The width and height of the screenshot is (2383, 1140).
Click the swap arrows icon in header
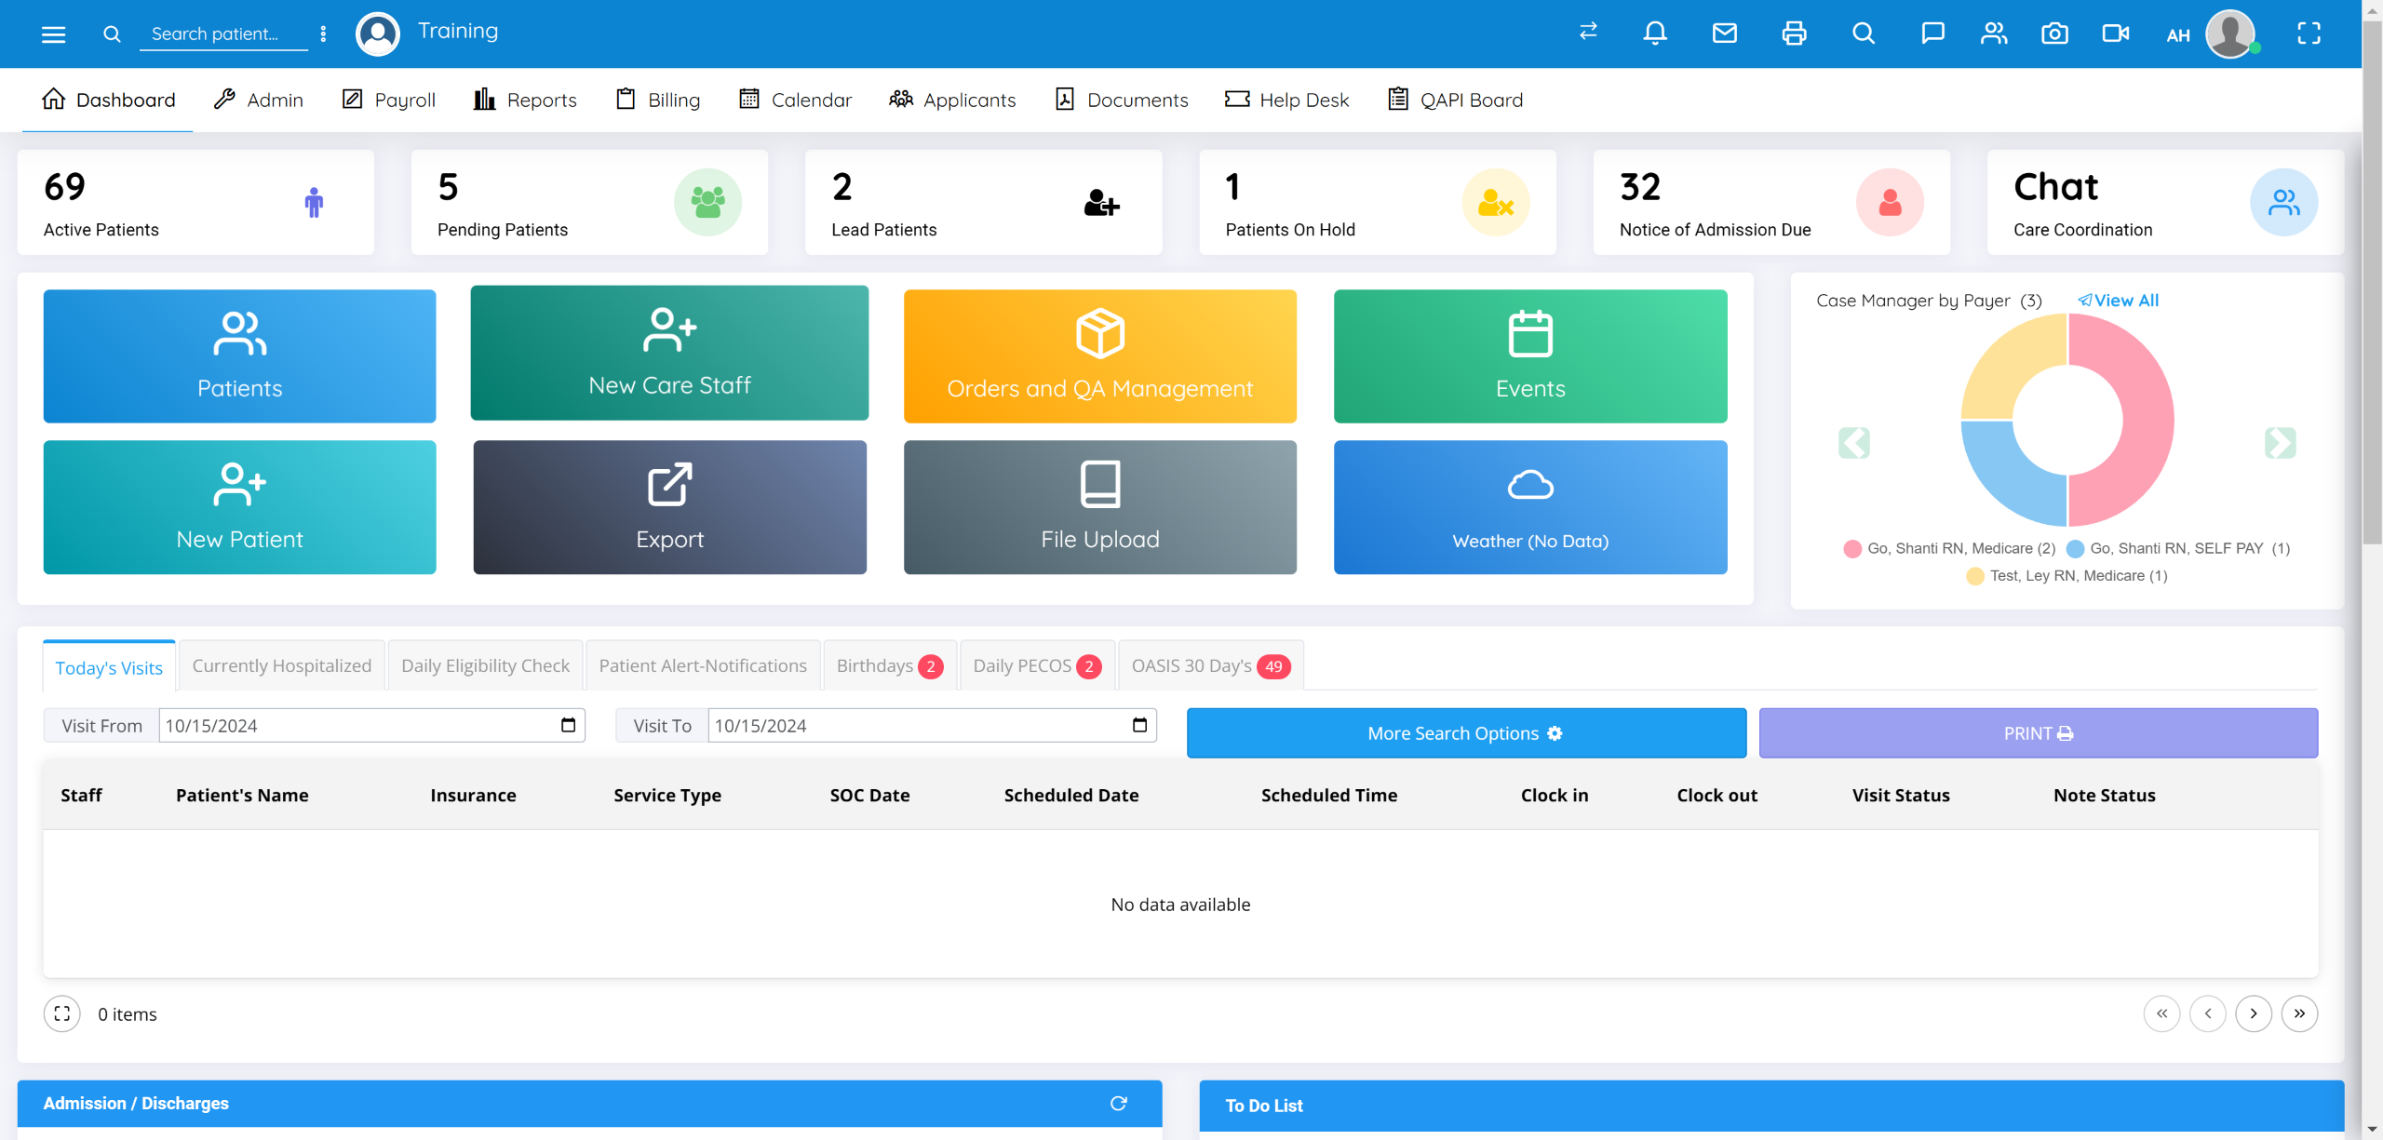click(x=1588, y=32)
